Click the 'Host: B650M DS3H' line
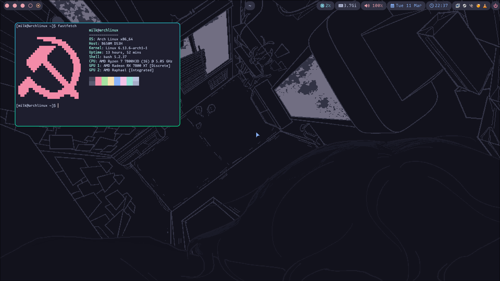 (x=105, y=43)
